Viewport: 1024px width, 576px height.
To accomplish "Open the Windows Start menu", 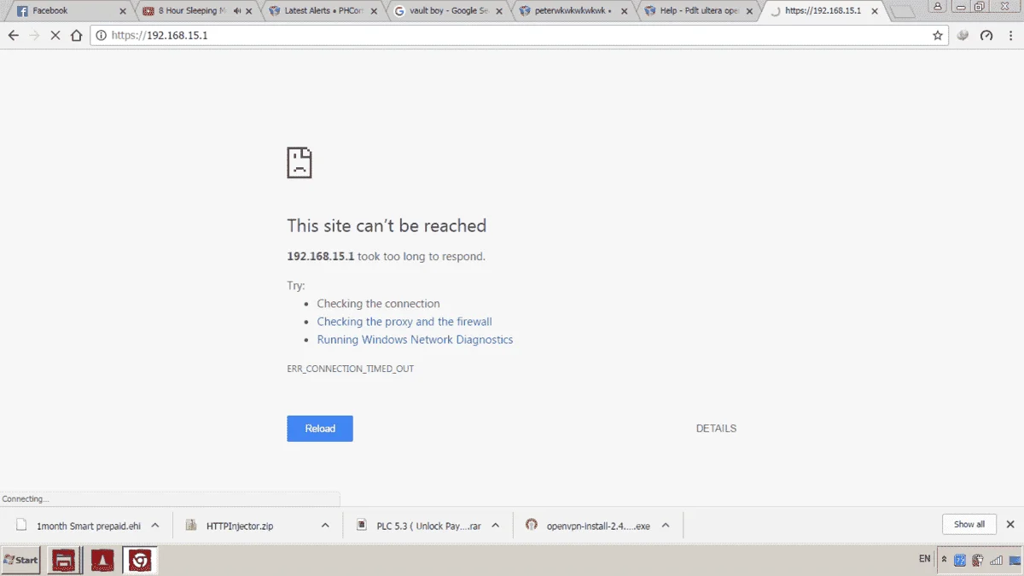I will point(20,560).
